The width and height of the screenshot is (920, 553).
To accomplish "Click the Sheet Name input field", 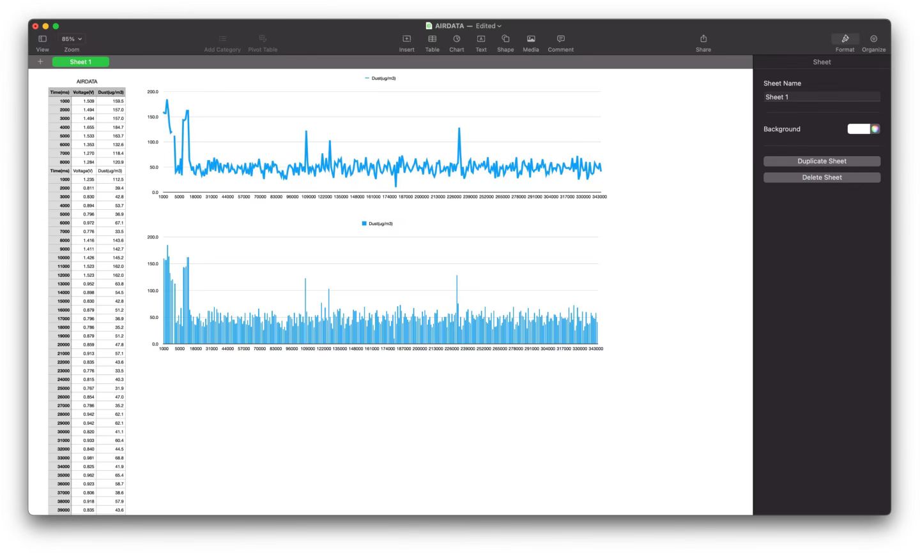I will point(822,97).
